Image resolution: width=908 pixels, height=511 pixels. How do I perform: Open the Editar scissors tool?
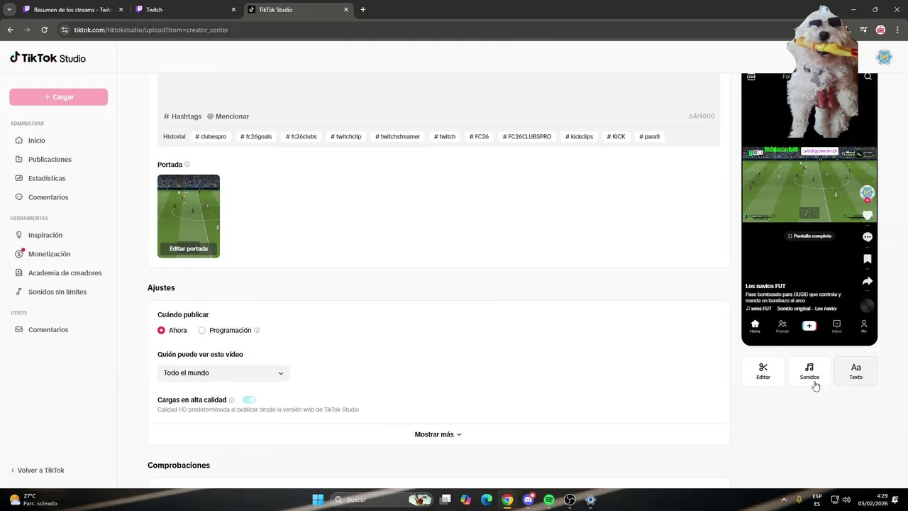coord(763,371)
